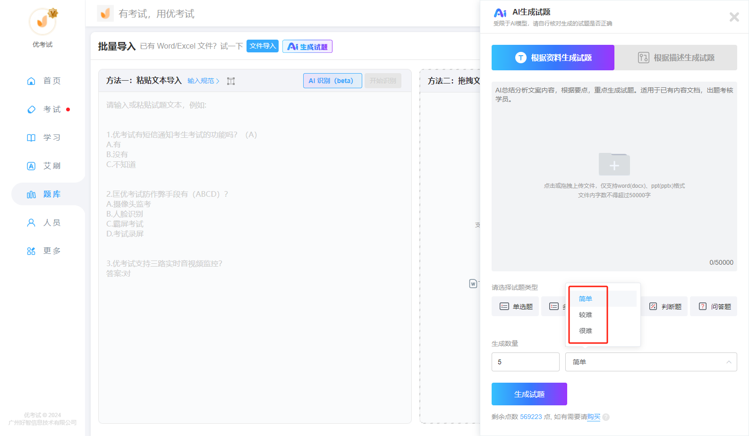Click the gradient 生成试题 button
The height and width of the screenshot is (436, 749).
tap(529, 394)
